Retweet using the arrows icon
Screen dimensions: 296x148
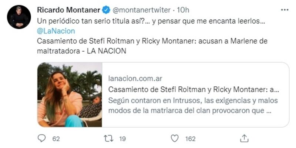click(x=109, y=139)
